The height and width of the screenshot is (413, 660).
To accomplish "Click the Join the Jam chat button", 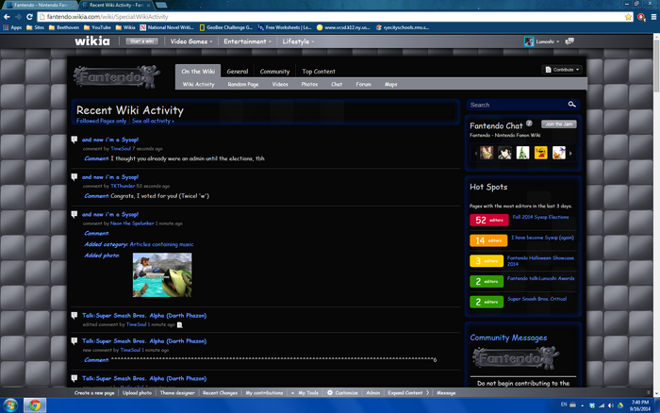I will (x=558, y=124).
